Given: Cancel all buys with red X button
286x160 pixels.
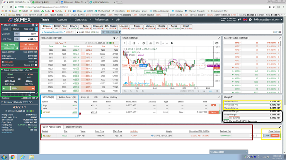Looking at the screenshot, I should coord(213,105).
